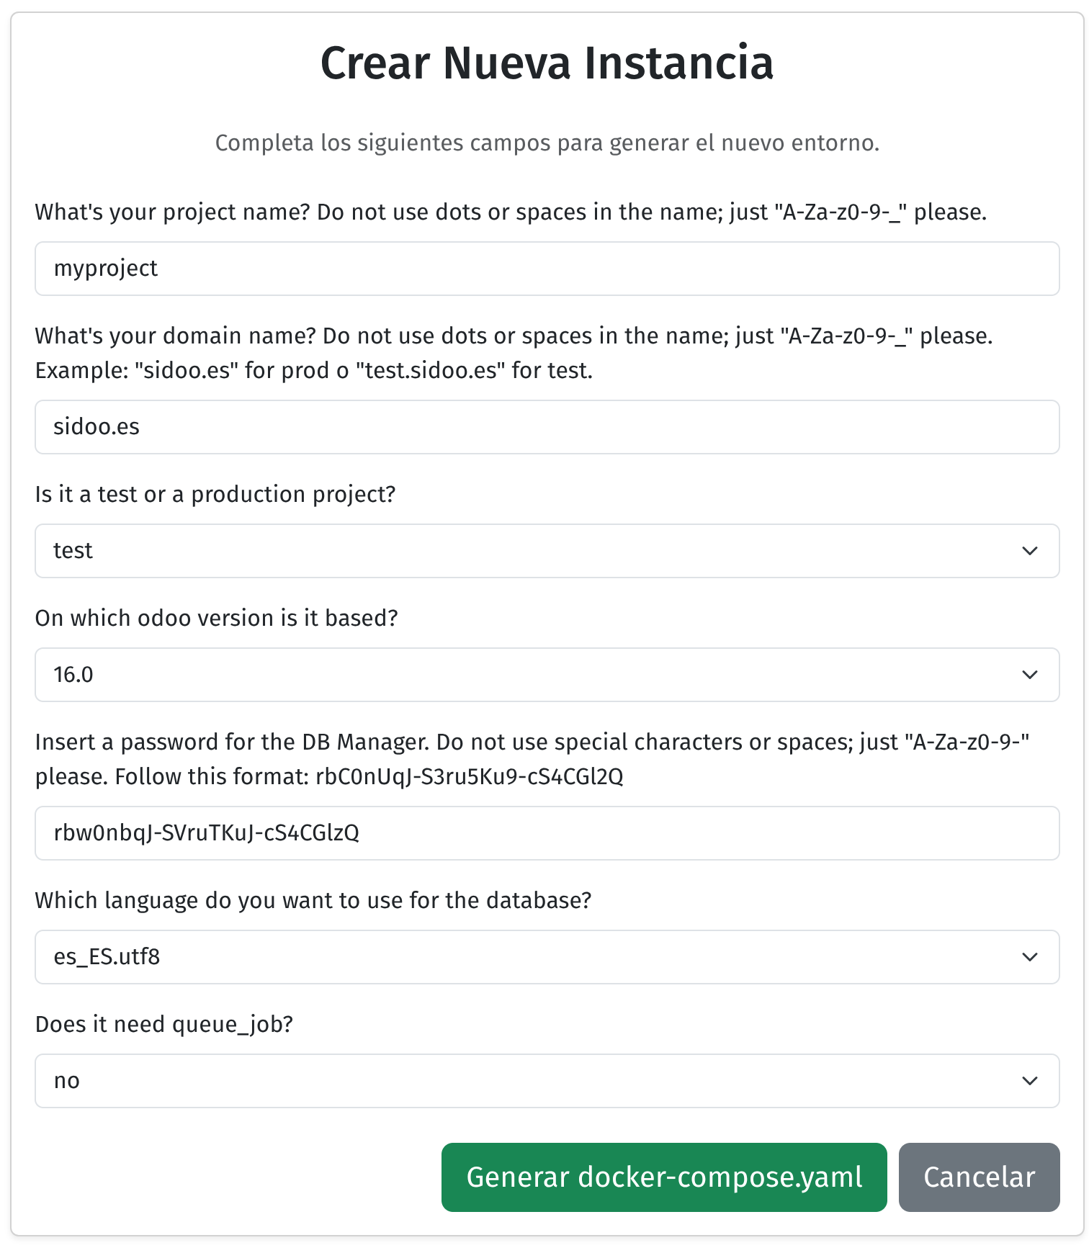Click the "Does it need queue_job?" label
The image size is (1089, 1253).
coord(163,1025)
